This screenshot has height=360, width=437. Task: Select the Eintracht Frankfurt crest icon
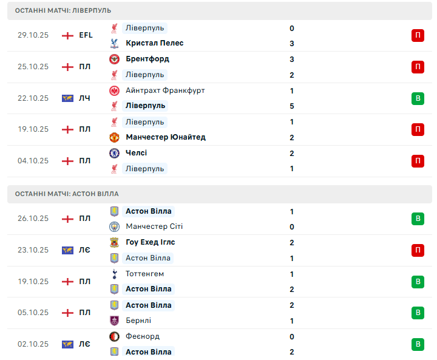pos(115,90)
